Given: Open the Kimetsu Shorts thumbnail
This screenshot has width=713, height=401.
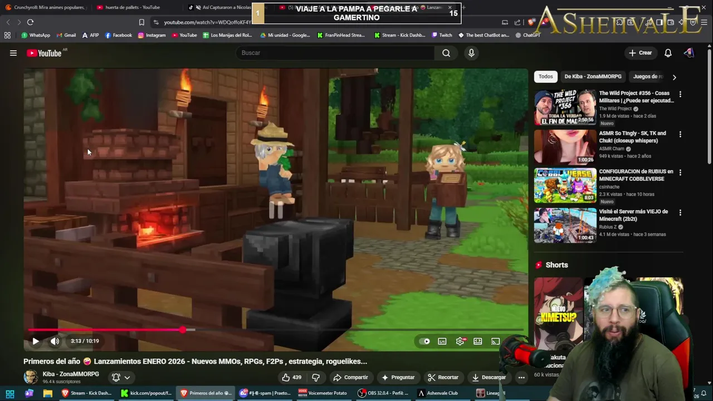Looking at the screenshot, I should 559,315.
